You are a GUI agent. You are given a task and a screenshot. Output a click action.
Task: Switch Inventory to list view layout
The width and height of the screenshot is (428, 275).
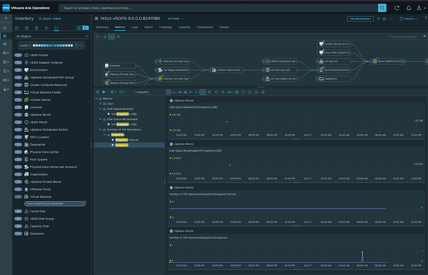(x=85, y=28)
